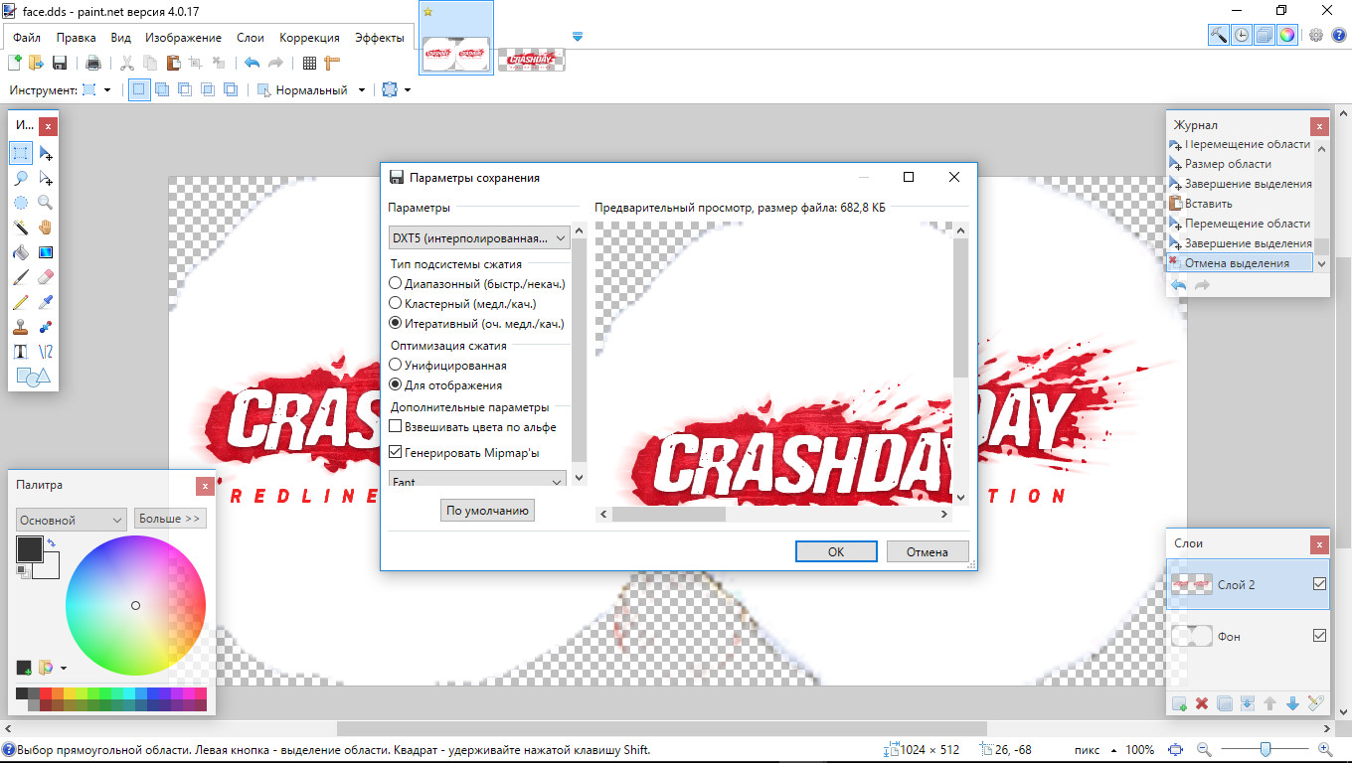Toggle the Colors window color wheel icon
Viewport: 1352px width, 763px height.
coord(1287,35)
